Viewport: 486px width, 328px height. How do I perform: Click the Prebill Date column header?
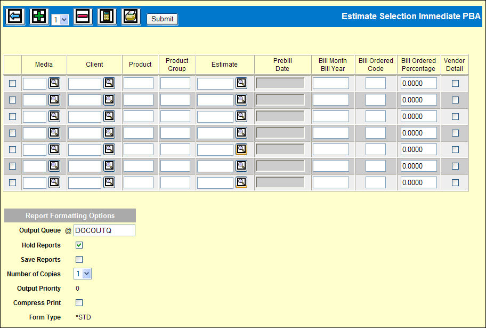point(282,65)
